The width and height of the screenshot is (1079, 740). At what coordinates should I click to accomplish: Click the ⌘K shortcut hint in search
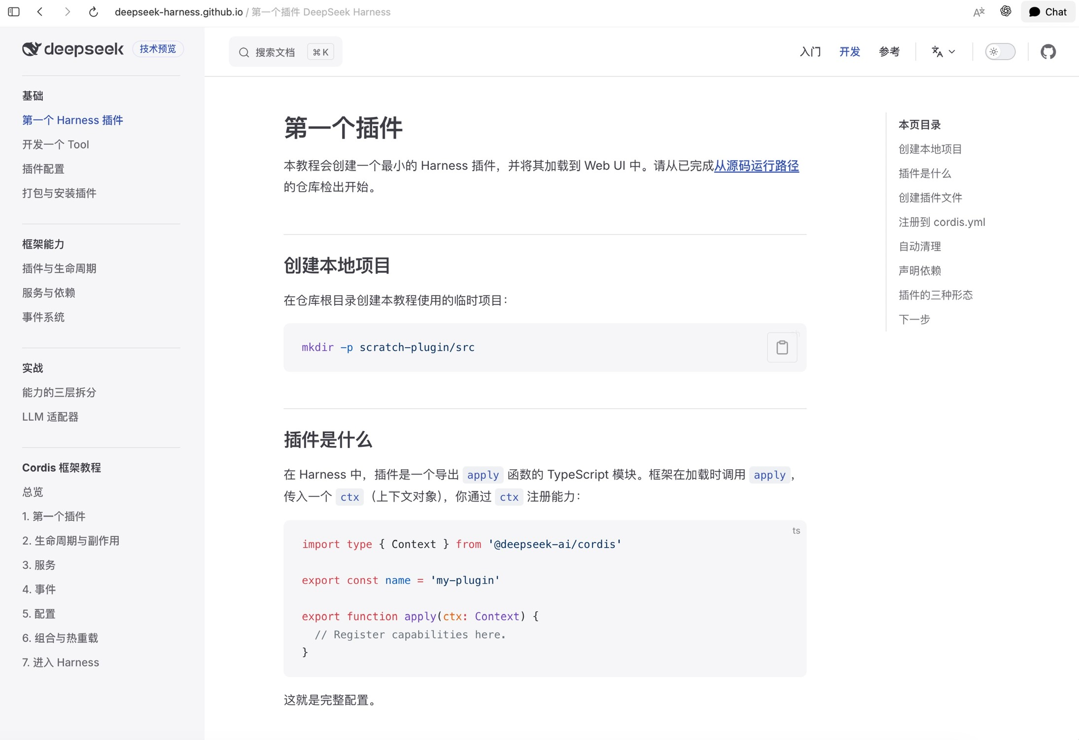coord(320,52)
